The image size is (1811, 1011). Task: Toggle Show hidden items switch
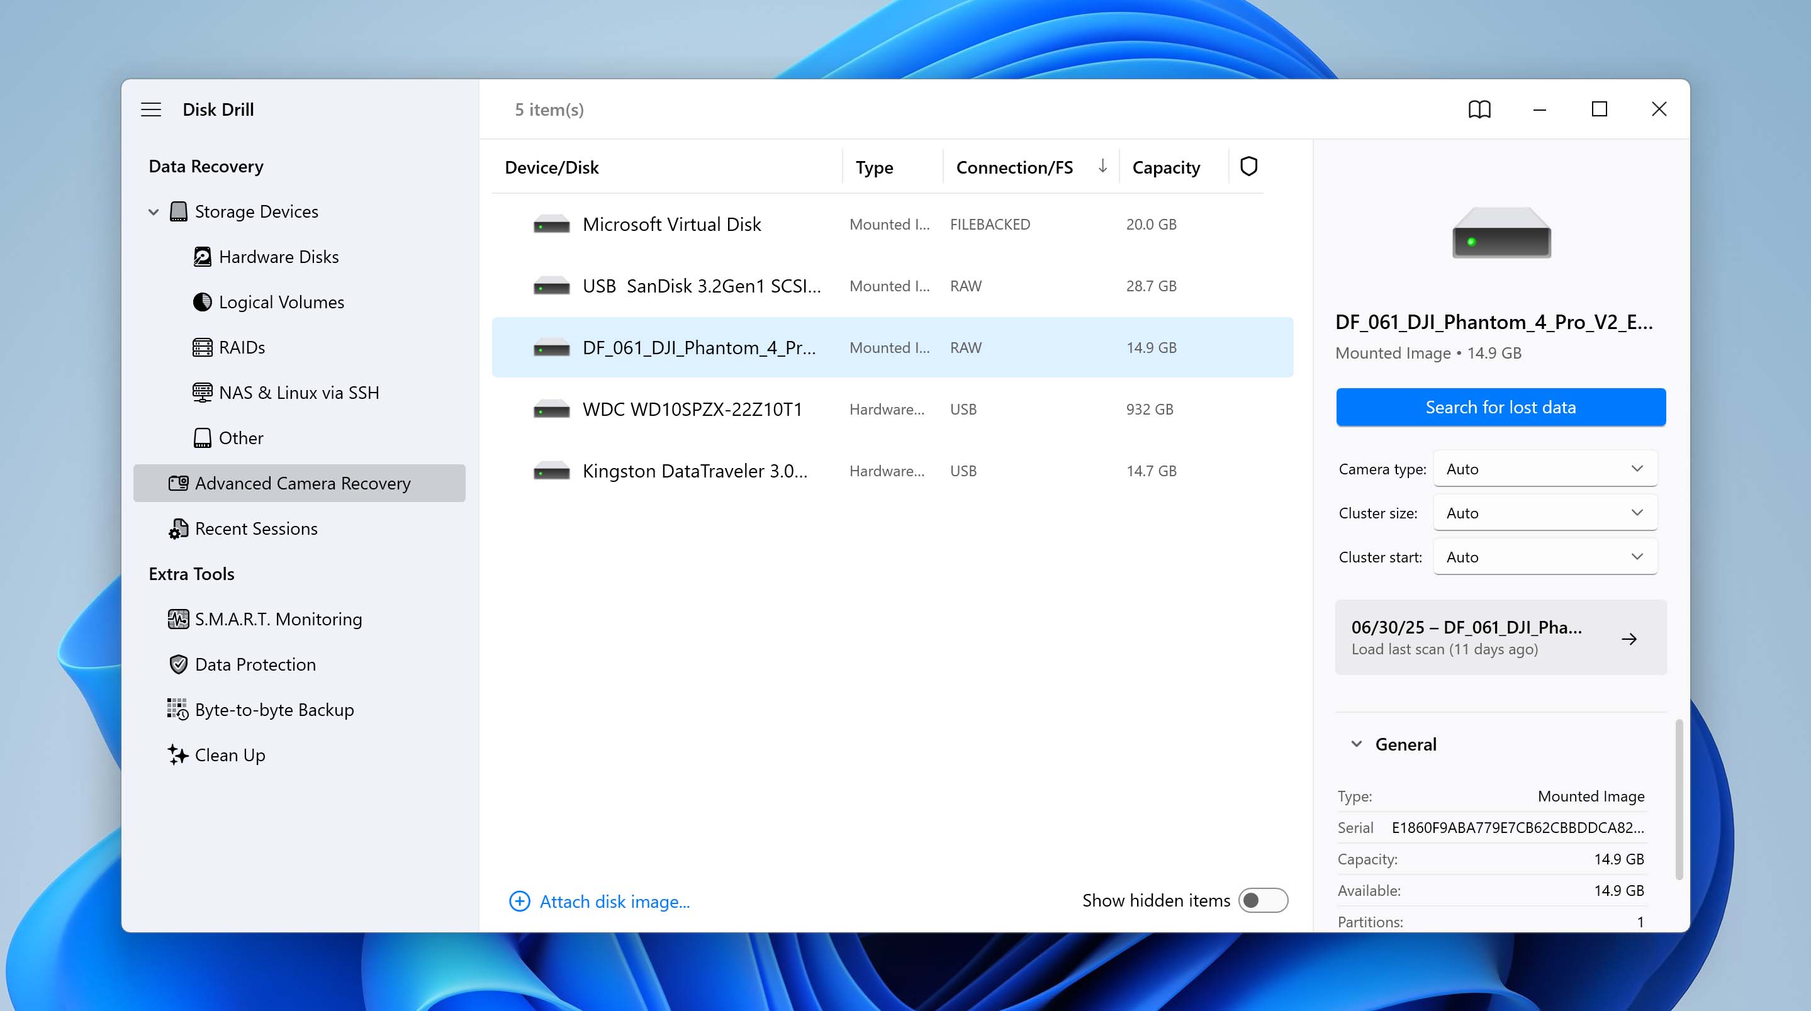coord(1263,901)
